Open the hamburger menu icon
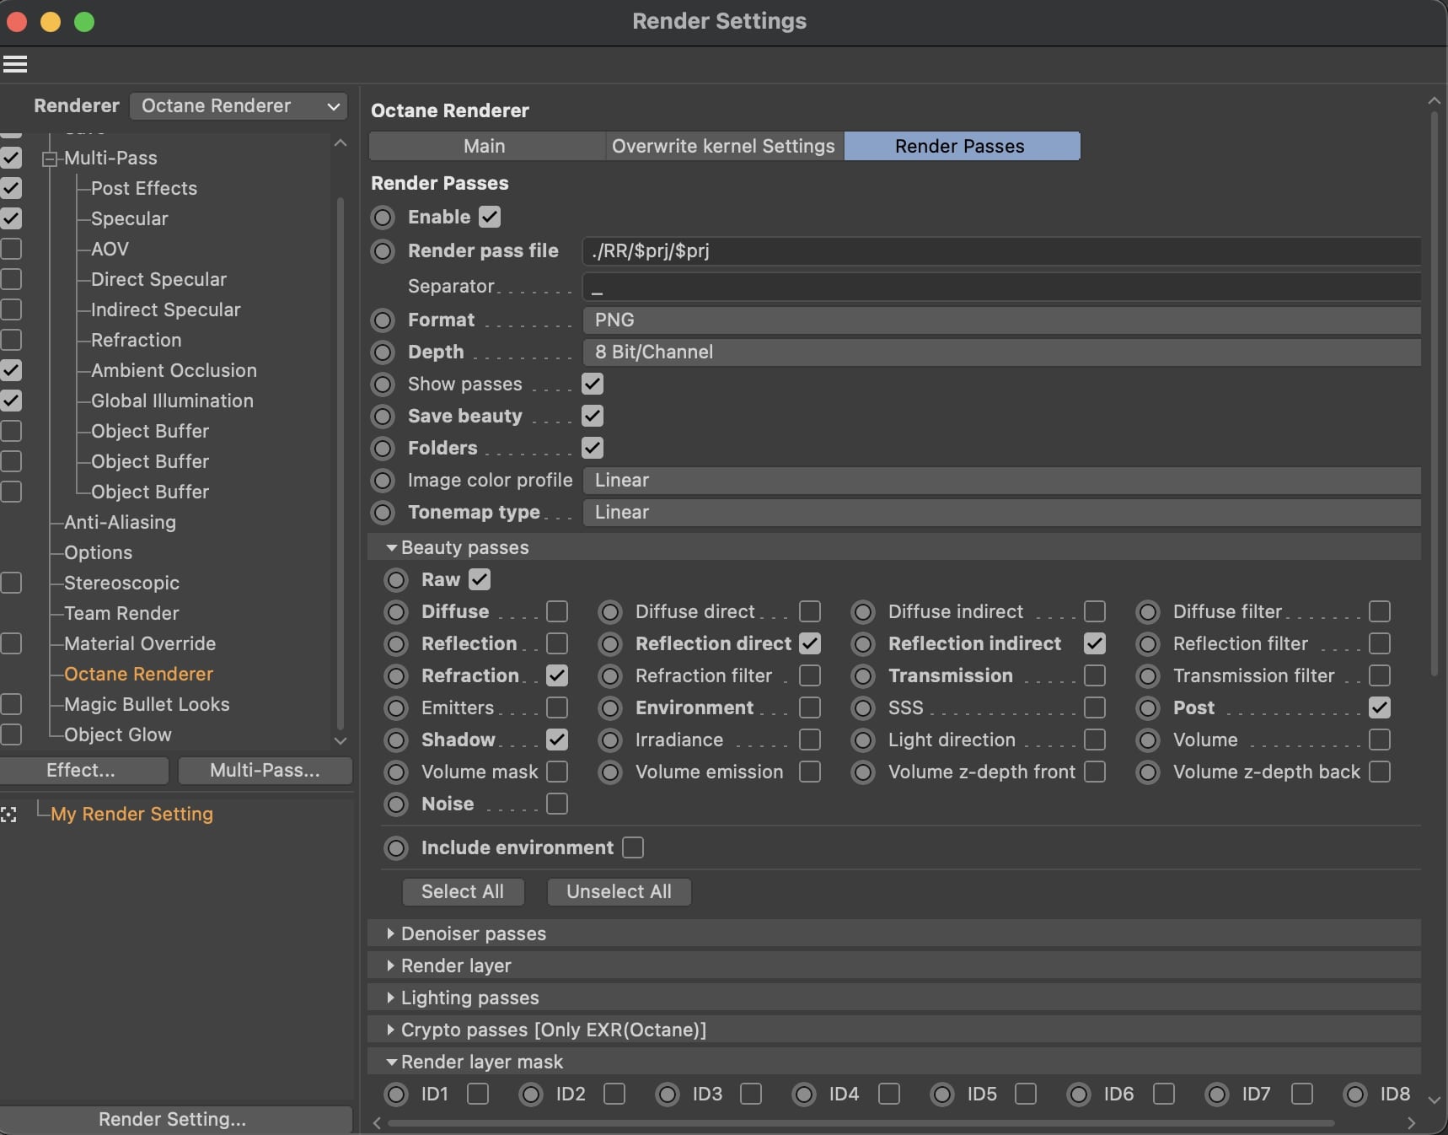Screen dimensions: 1448x1135 point(15,64)
